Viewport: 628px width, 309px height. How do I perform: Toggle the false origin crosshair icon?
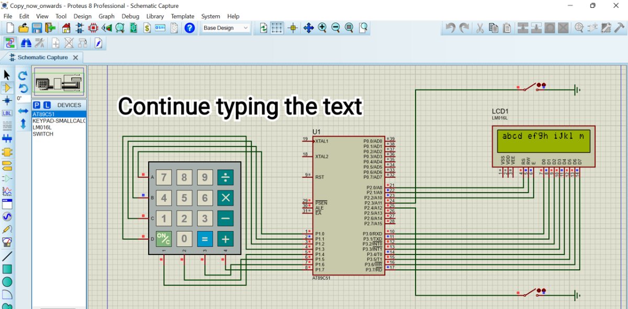293,28
